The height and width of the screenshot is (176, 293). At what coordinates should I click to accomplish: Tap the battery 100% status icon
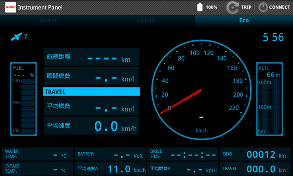[x=200, y=7]
